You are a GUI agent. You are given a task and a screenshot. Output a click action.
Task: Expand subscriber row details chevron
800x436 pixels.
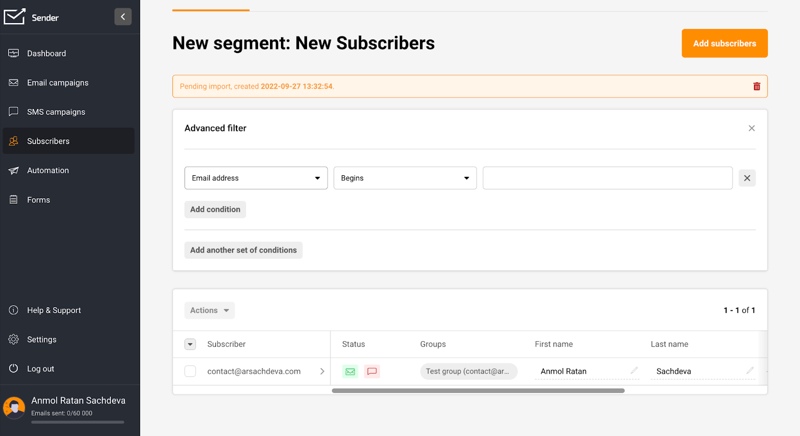pyautogui.click(x=322, y=372)
